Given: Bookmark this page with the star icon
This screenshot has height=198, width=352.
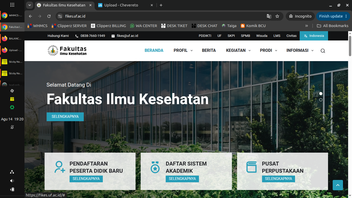Looking at the screenshot, I should click(x=277, y=16).
